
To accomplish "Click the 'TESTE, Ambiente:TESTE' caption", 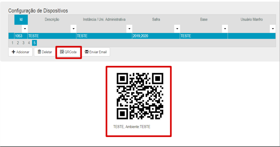I will tap(132, 127).
